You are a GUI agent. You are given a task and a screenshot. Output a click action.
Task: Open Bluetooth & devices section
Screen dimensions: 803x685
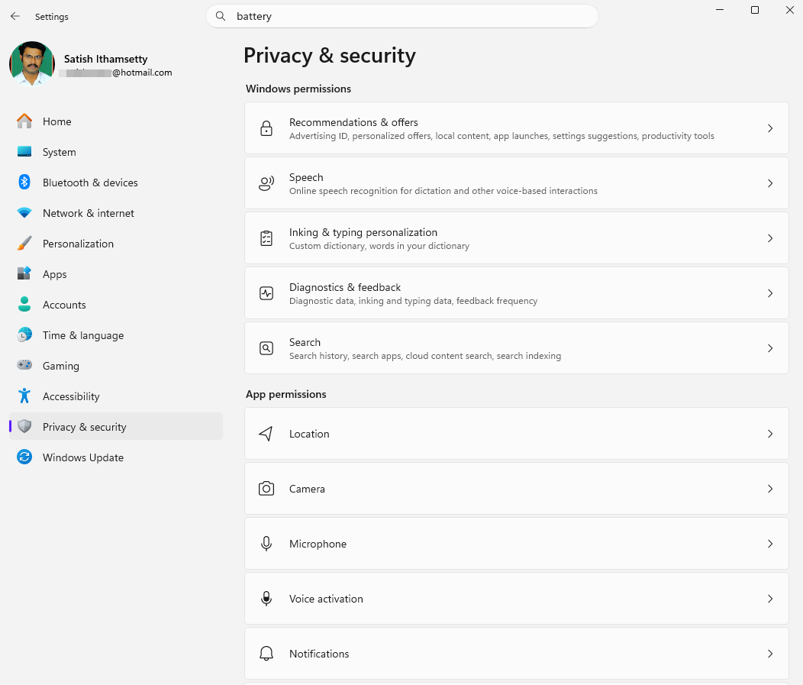116,183
